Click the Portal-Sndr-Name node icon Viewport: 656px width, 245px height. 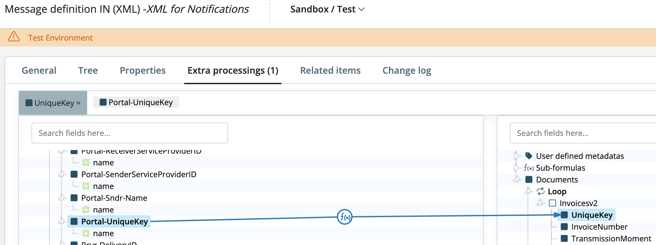click(x=74, y=198)
